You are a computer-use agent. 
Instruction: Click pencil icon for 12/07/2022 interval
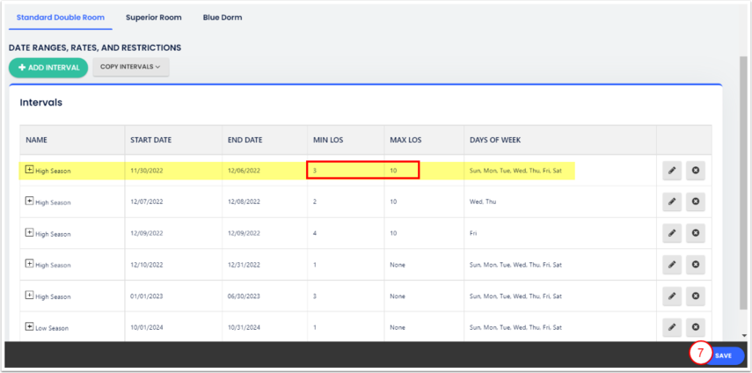pos(672,201)
